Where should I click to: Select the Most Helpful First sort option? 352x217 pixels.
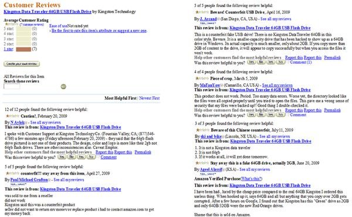pos(120,98)
